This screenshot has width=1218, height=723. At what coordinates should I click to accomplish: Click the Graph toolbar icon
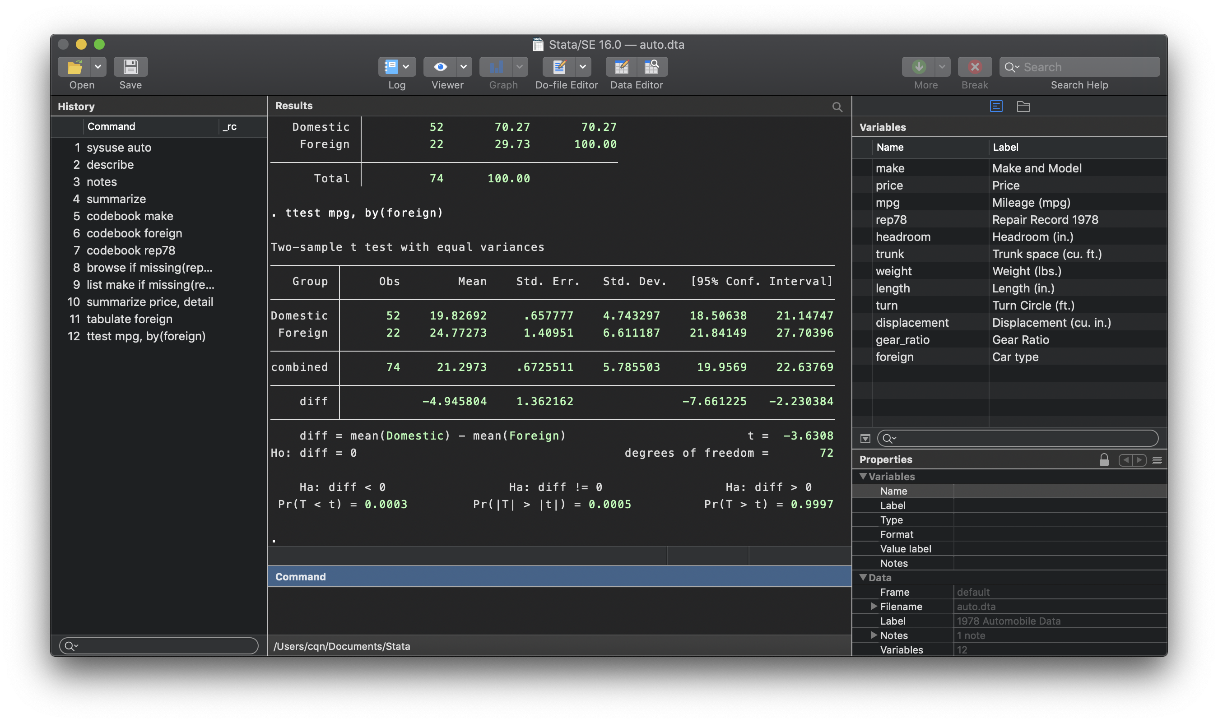click(x=496, y=67)
